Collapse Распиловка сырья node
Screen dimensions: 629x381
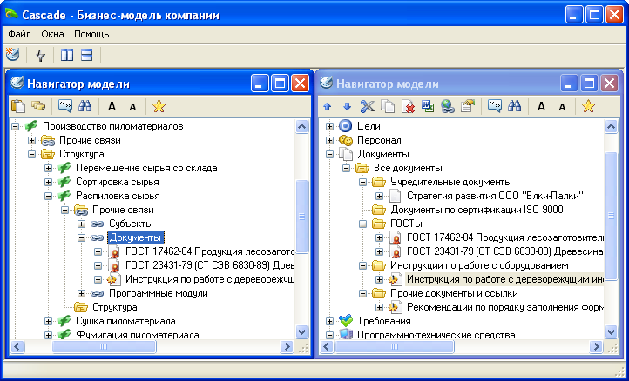pos(48,196)
